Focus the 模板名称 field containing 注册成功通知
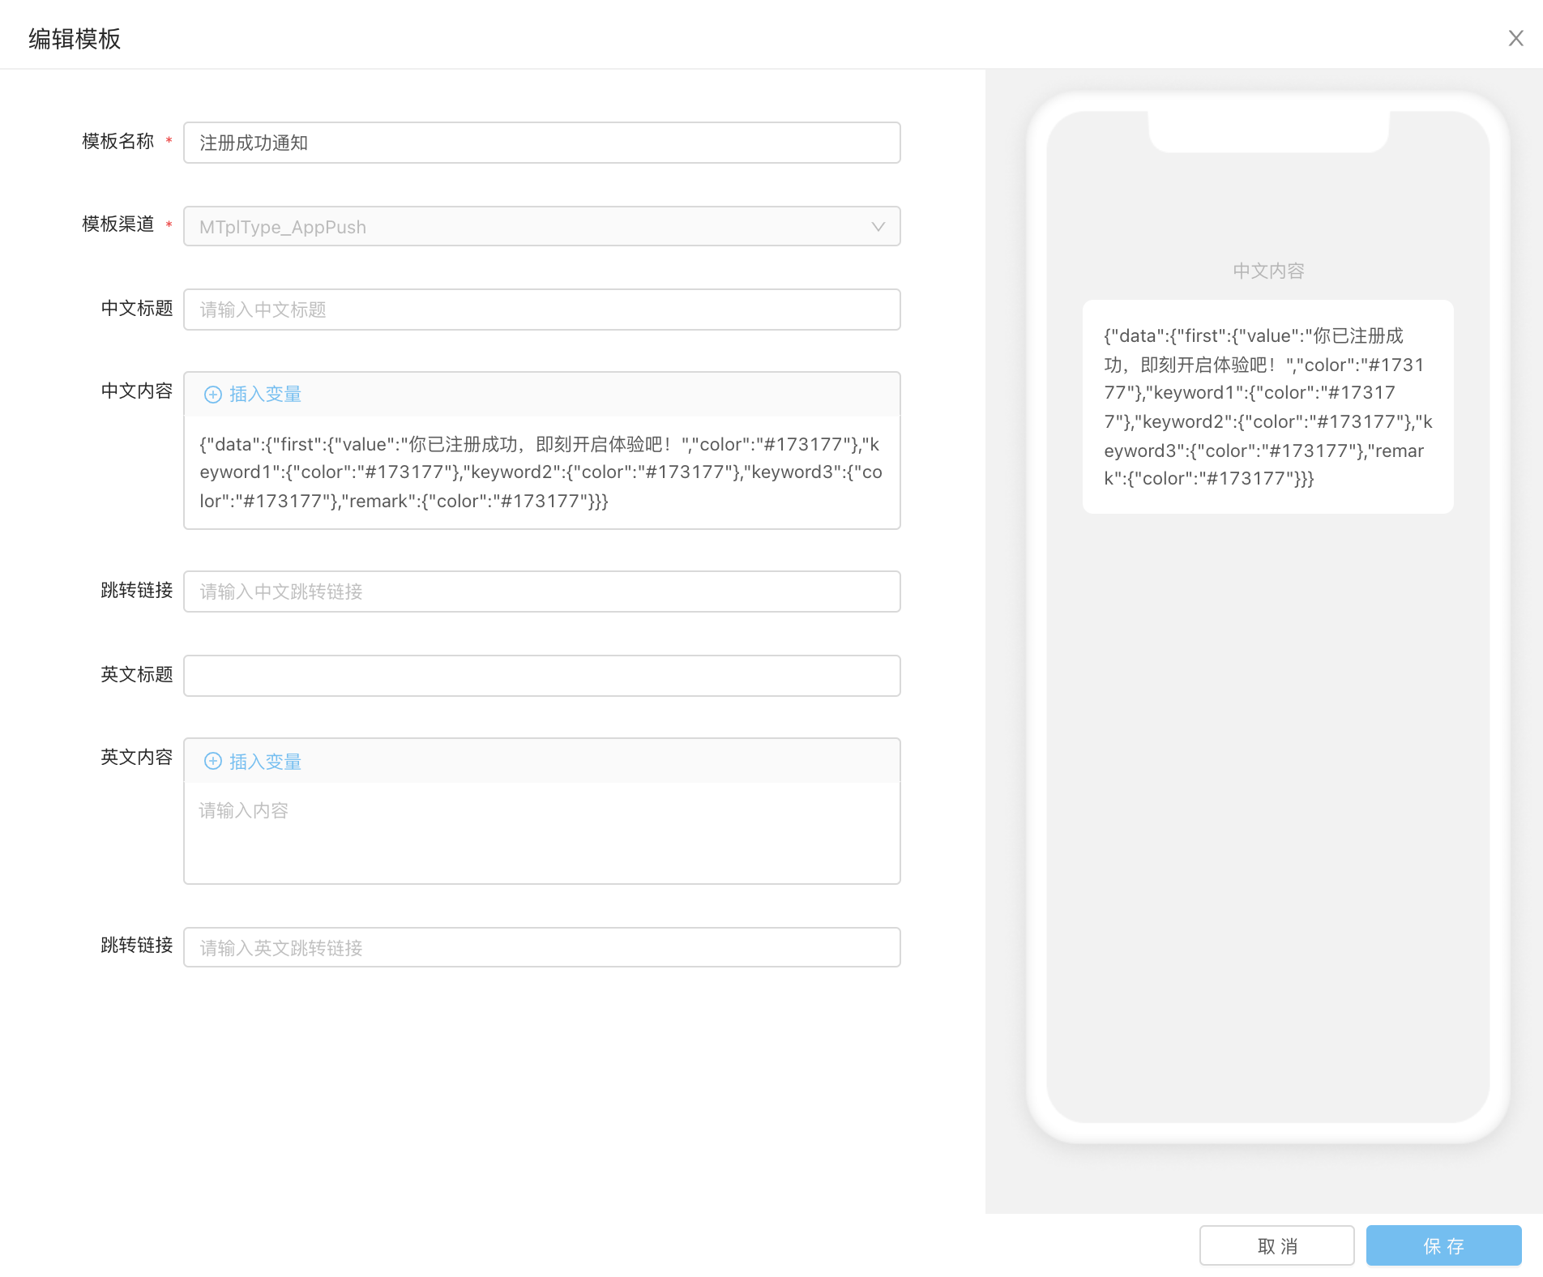Screen dimensions: 1543x1277 coord(541,143)
